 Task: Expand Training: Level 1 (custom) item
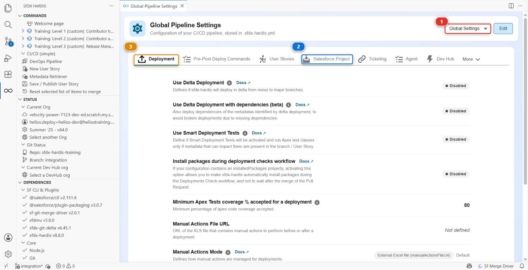point(23,31)
